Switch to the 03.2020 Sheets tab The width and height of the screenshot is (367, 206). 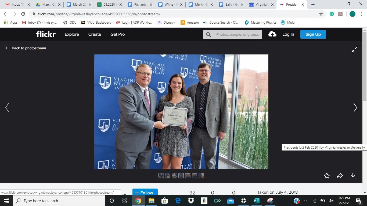[110, 5]
